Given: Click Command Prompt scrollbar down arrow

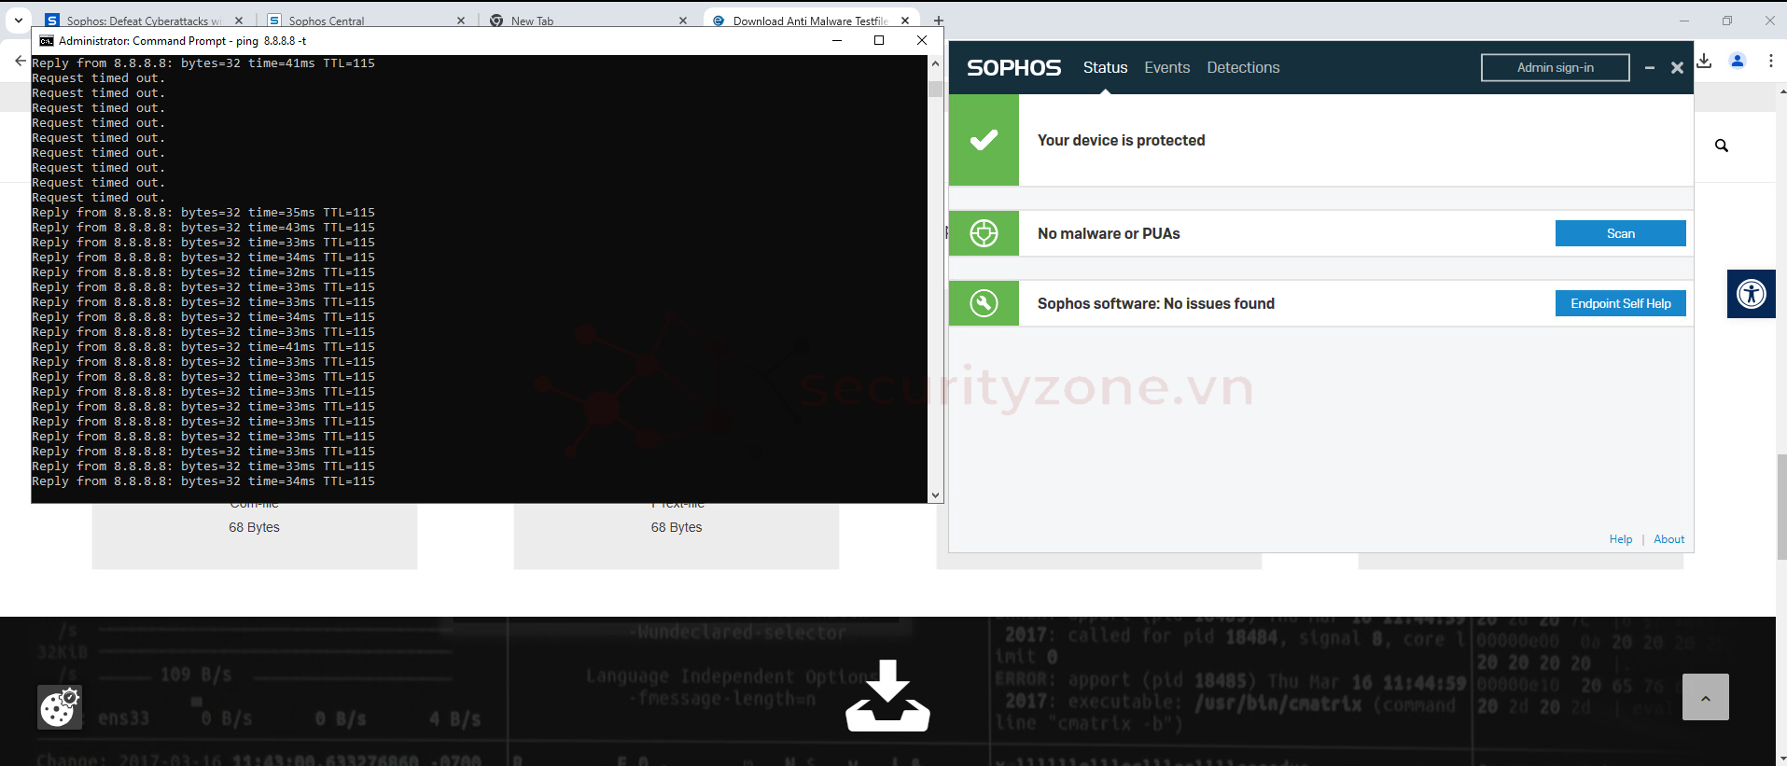Looking at the screenshot, I should tap(936, 495).
